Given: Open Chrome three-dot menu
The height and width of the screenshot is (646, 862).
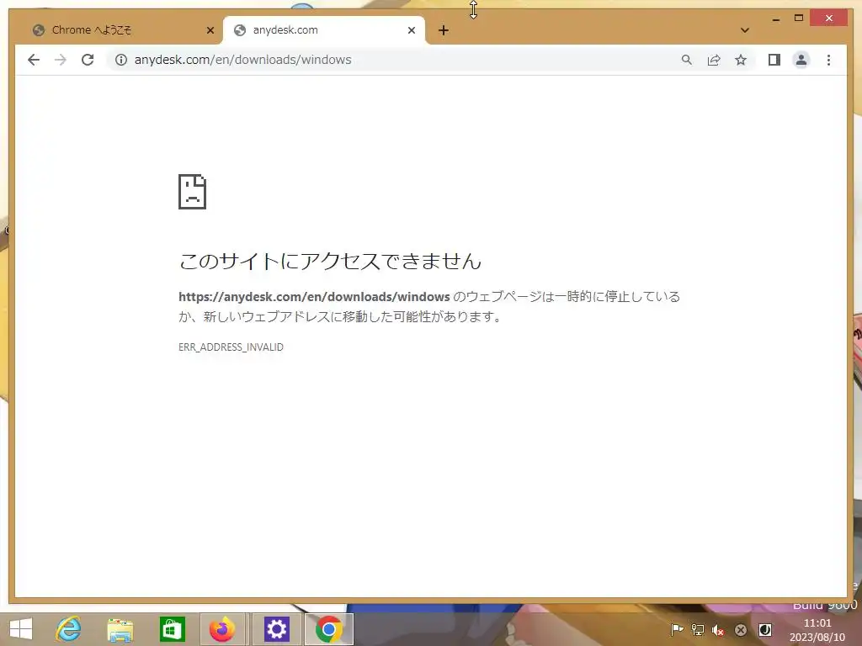Looking at the screenshot, I should pos(828,60).
